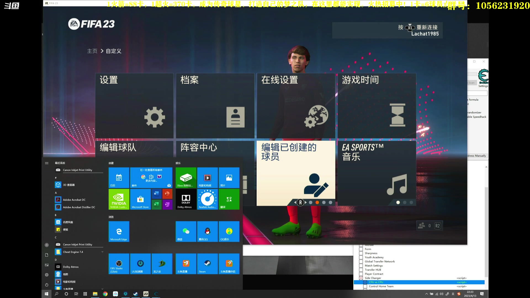The height and width of the screenshot is (298, 530).
Task: Check the Form checkbox in Cheat Engine
Action: (x=361, y=249)
